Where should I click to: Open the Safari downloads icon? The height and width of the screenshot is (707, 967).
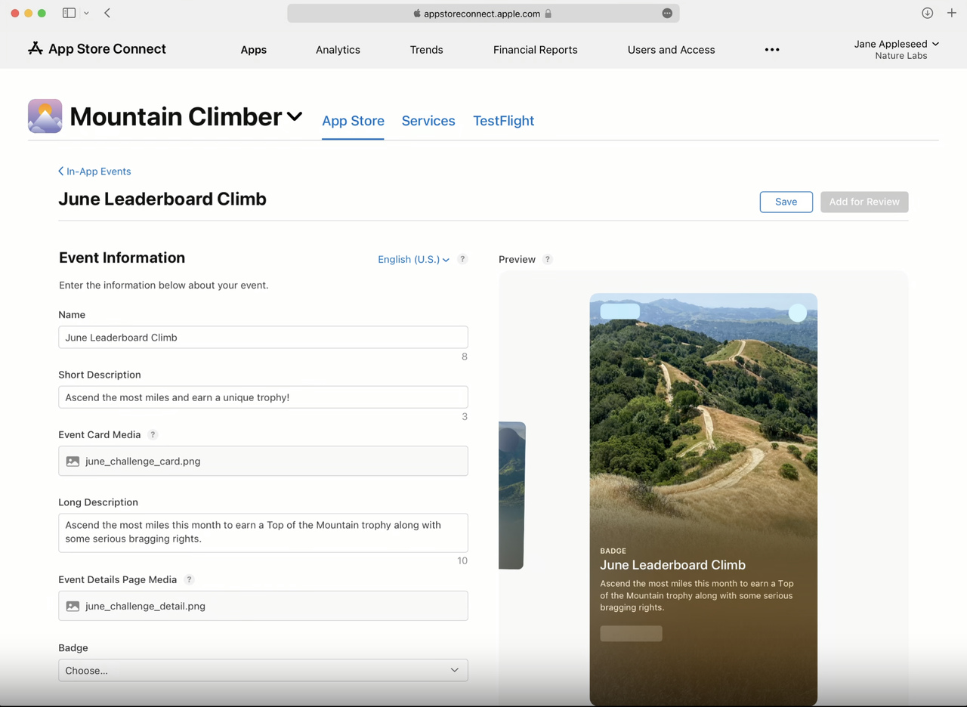pyautogui.click(x=927, y=13)
